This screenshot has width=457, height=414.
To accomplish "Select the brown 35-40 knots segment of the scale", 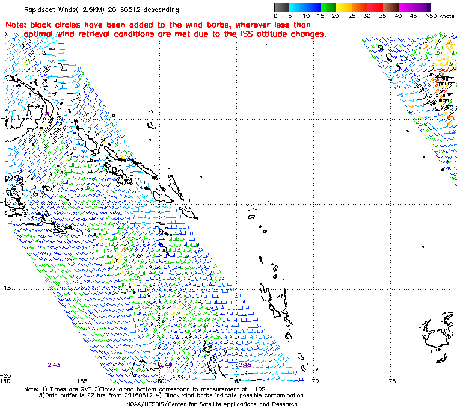I will coord(391,7).
